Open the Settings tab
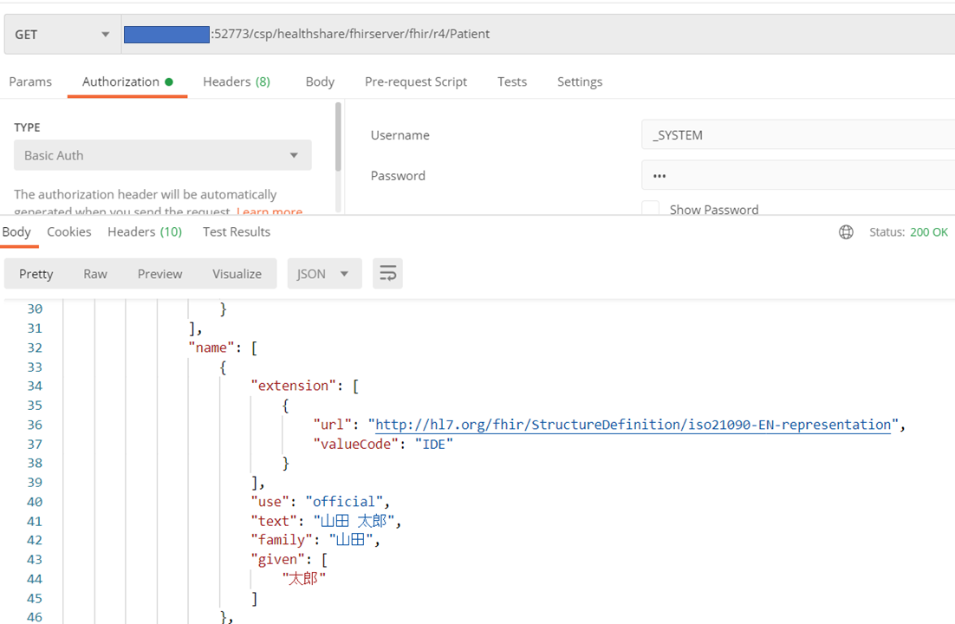The image size is (955, 624). tap(579, 81)
